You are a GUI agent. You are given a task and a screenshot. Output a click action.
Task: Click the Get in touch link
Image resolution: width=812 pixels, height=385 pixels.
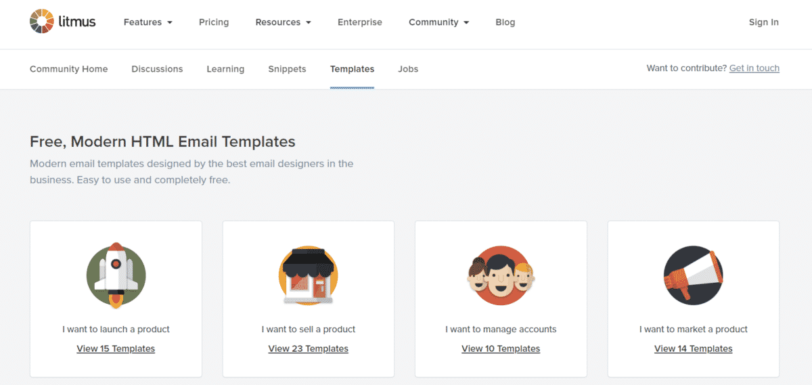click(x=754, y=68)
